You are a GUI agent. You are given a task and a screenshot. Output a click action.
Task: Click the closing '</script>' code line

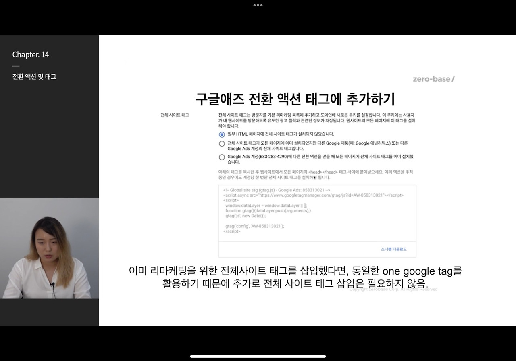(232, 231)
